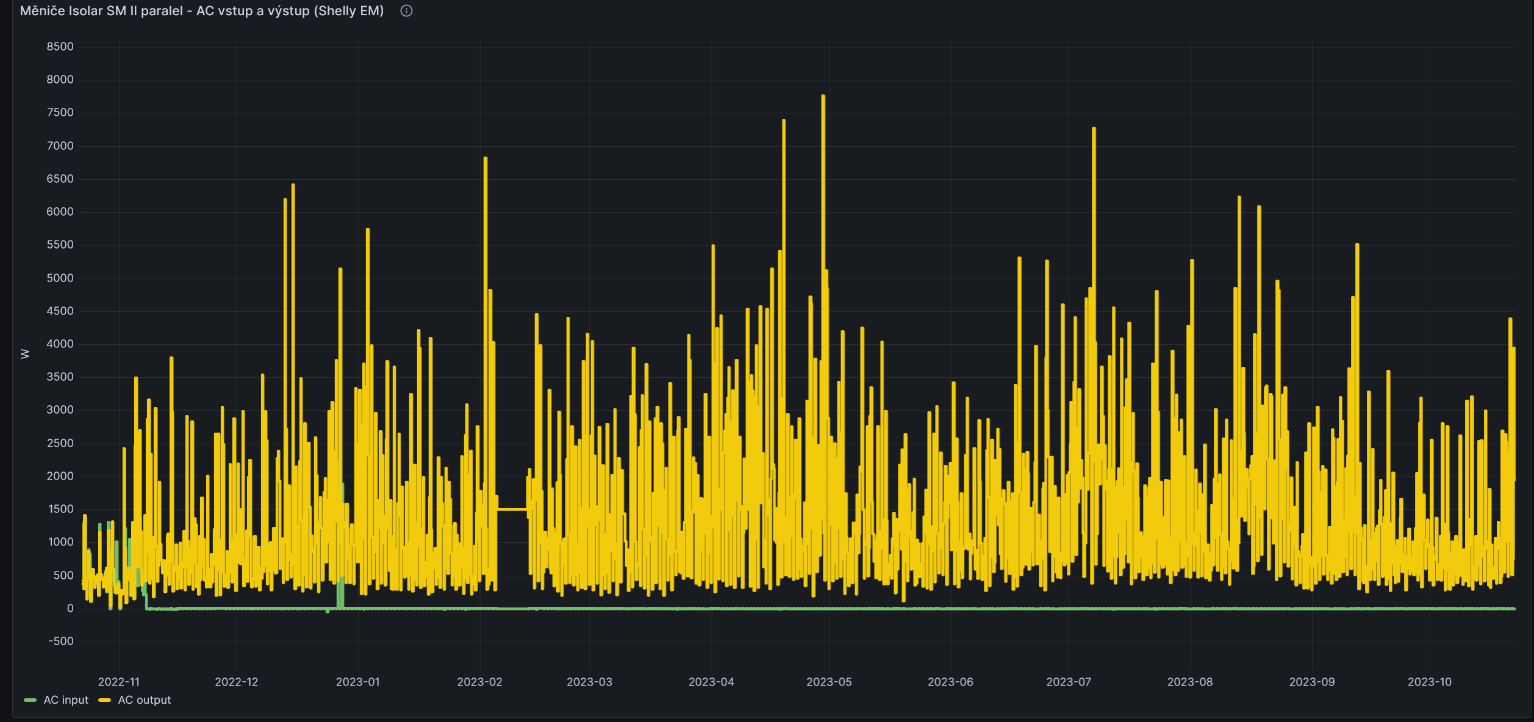Click the W unit axis label
Screen dimensions: 1534x722
(x=25, y=354)
